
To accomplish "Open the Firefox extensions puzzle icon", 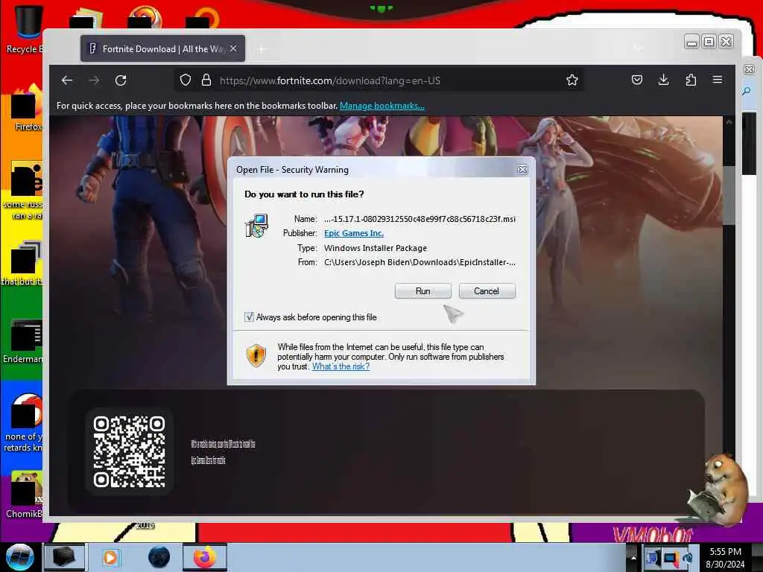I will coord(691,80).
